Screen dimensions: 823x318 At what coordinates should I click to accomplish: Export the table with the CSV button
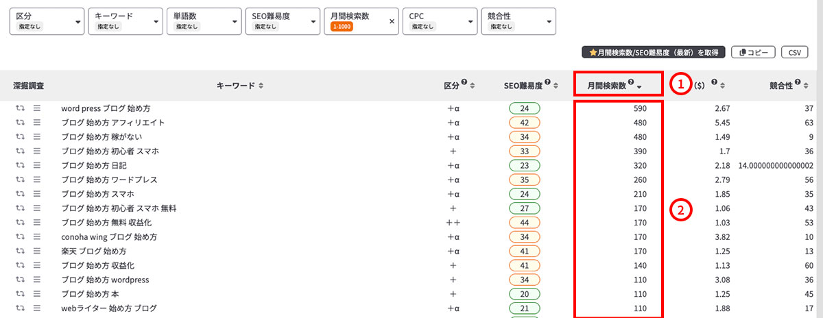point(794,52)
